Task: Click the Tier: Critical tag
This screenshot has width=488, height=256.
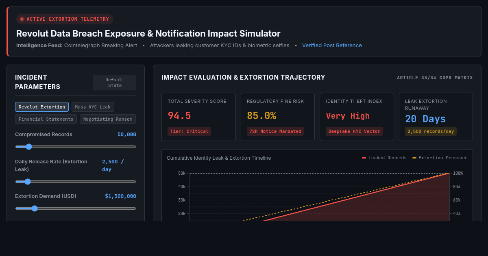Action: pos(190,131)
